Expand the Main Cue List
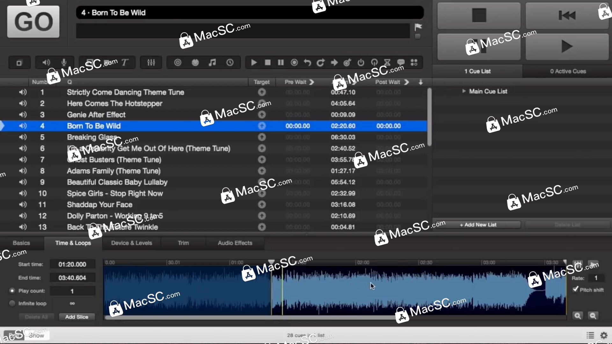This screenshot has width=612, height=344. (x=464, y=91)
